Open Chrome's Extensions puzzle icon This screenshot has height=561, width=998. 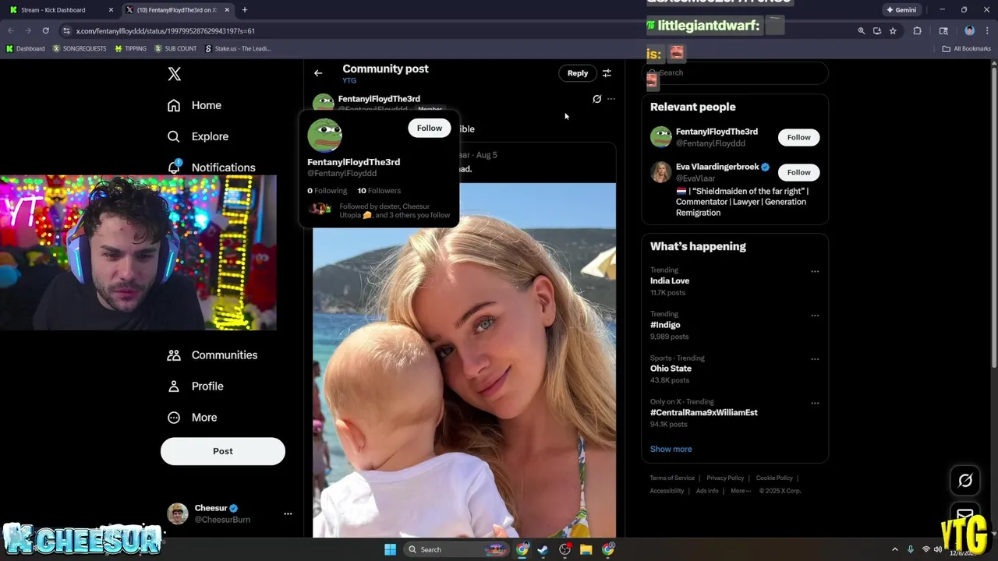pyautogui.click(x=917, y=31)
